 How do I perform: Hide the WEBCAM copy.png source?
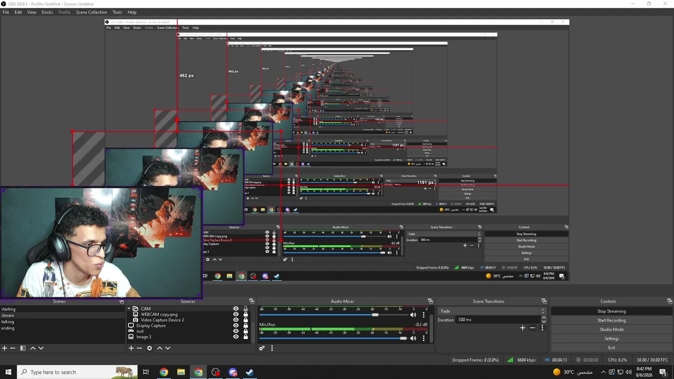[x=236, y=314]
